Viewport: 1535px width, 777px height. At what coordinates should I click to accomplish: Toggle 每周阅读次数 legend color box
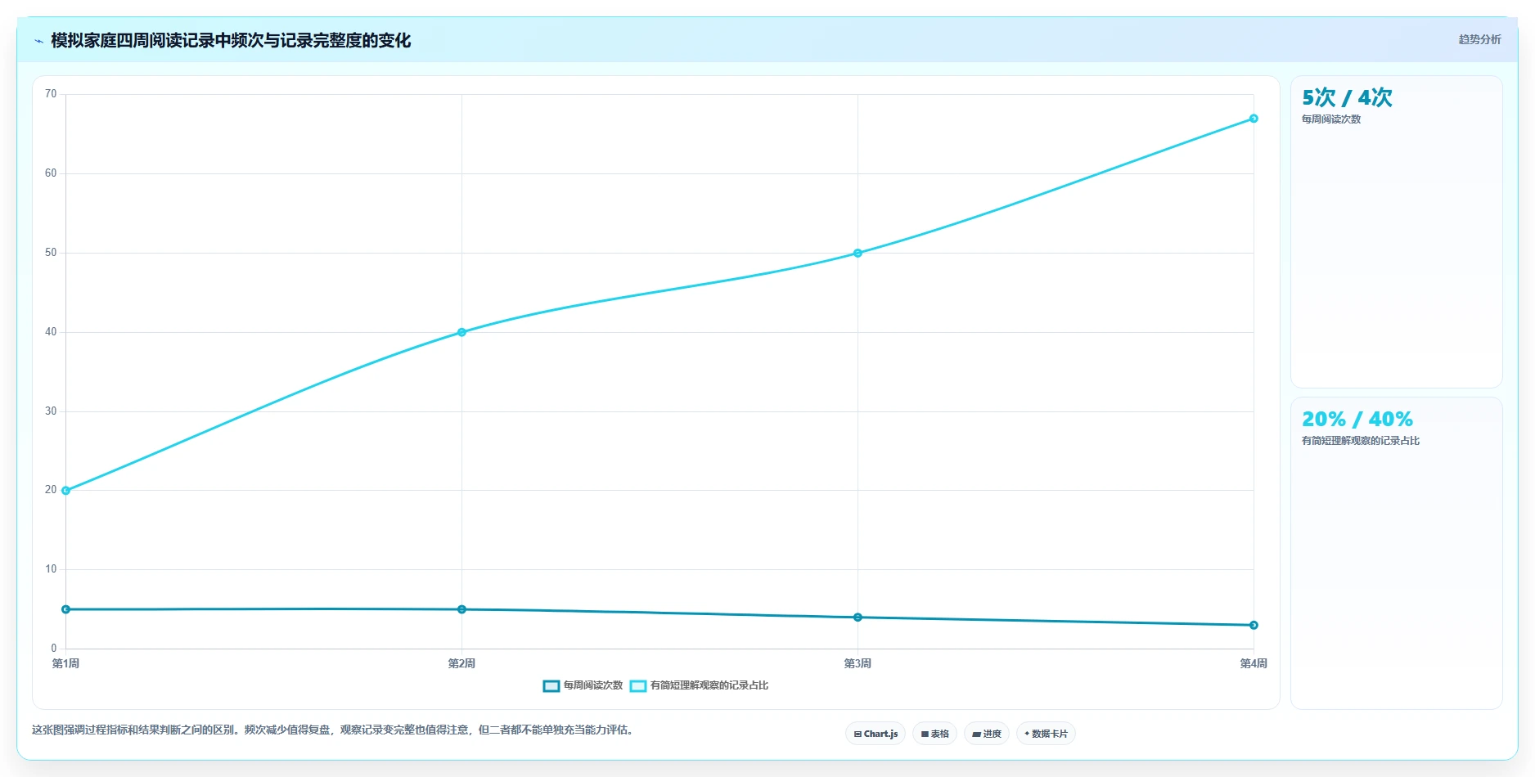tap(551, 685)
